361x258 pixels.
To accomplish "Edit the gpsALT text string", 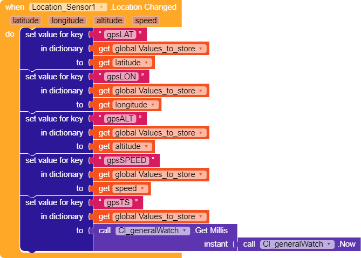I will point(120,119).
